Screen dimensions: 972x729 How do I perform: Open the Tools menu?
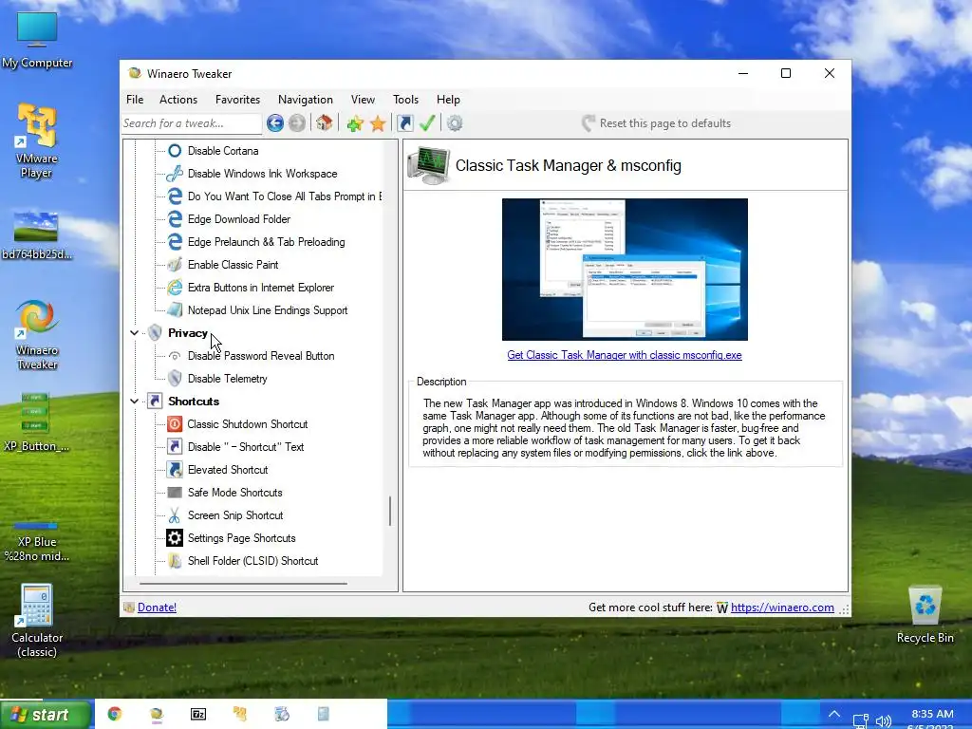point(405,99)
